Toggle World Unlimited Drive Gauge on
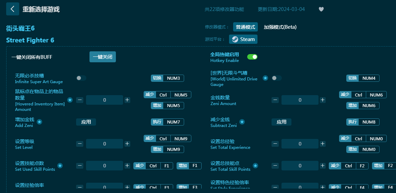The image size is (396, 193). pyautogui.click(x=277, y=78)
